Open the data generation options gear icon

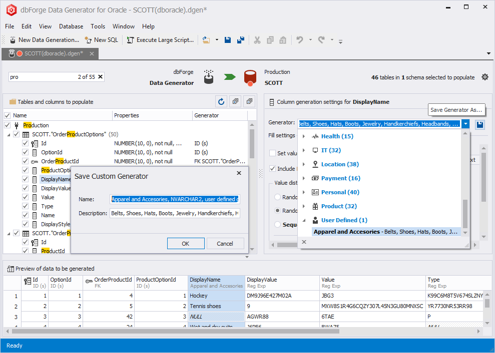[485, 77]
